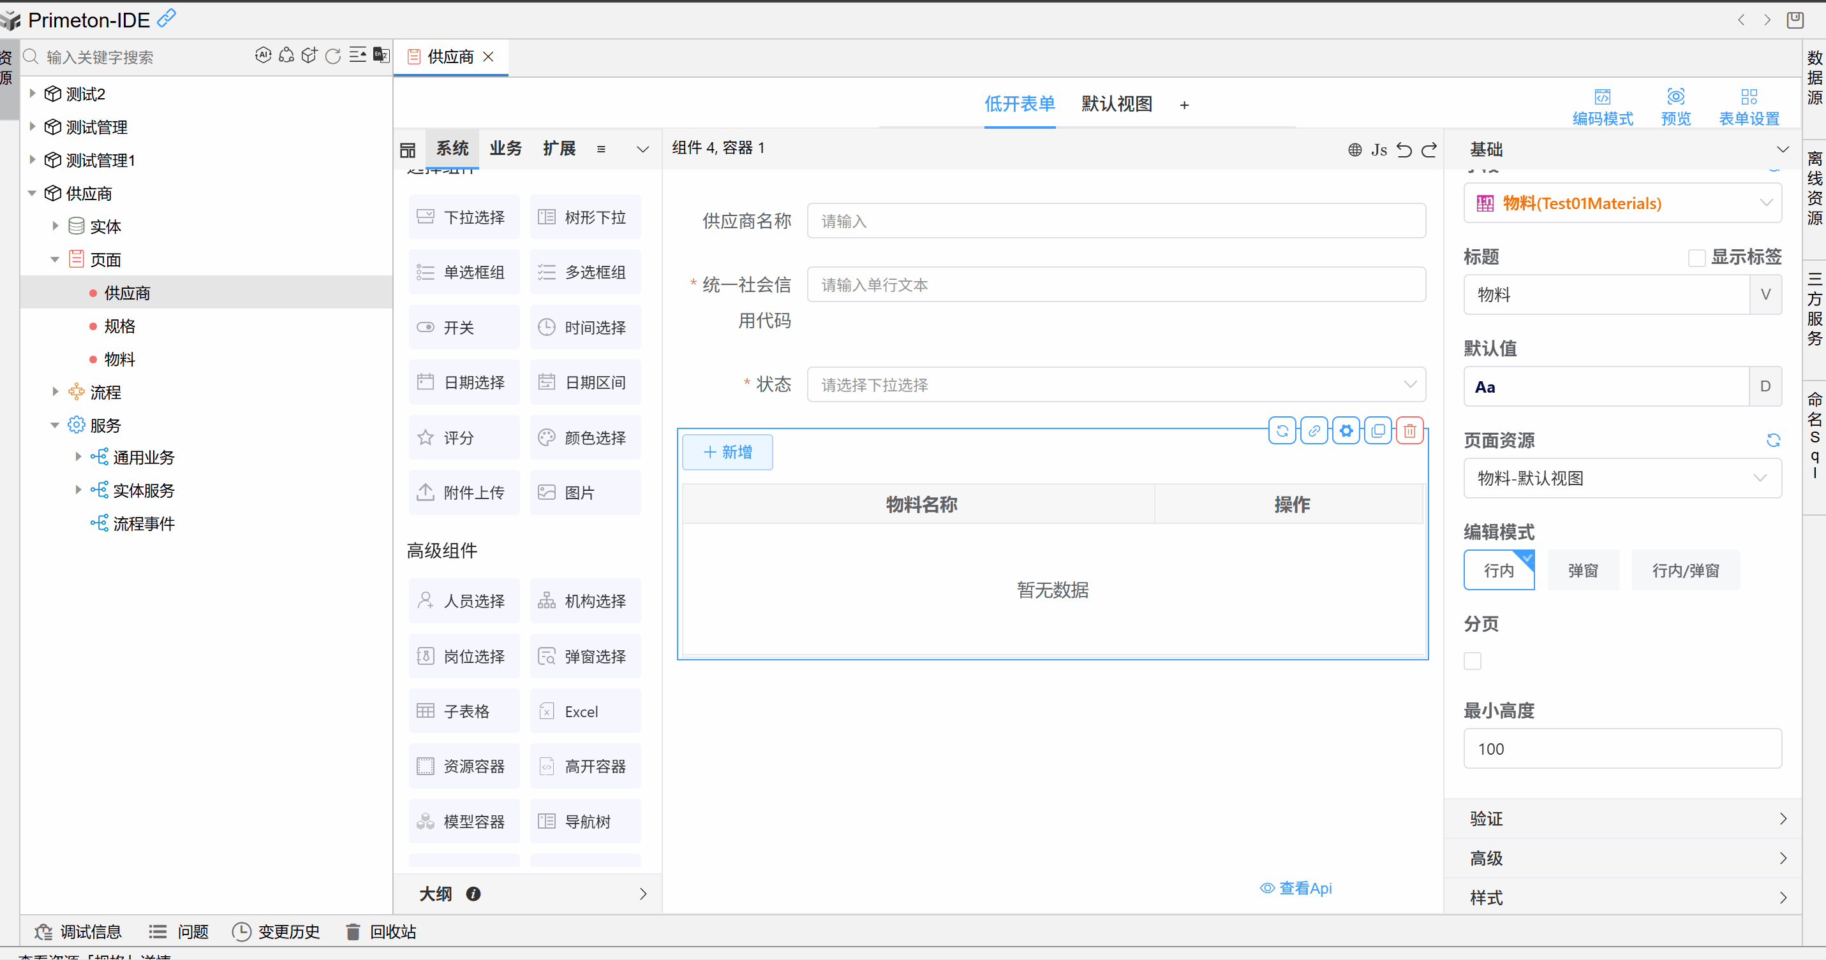Viewport: 1826px width, 960px height.
Task: Enable the 分页 checkbox for pagination
Action: (x=1473, y=660)
